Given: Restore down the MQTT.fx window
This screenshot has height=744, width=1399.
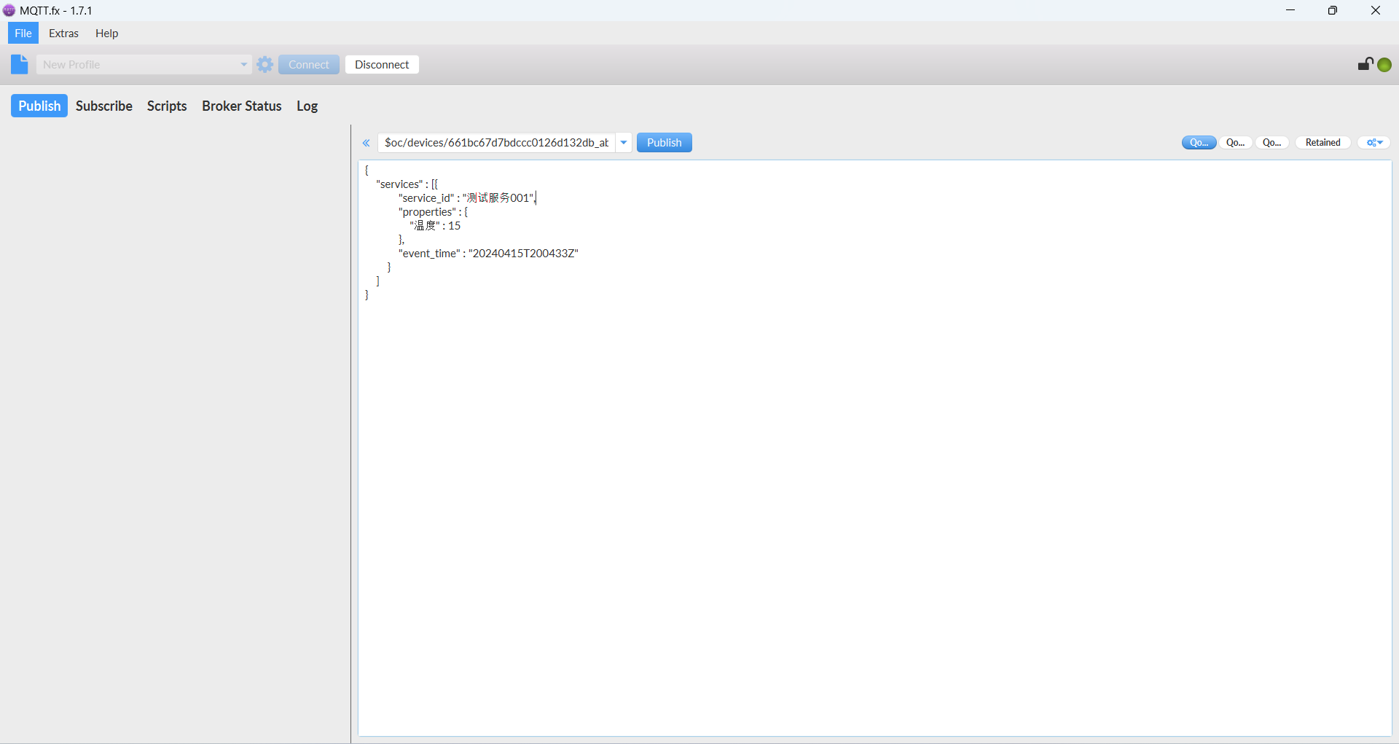Looking at the screenshot, I should tap(1333, 10).
